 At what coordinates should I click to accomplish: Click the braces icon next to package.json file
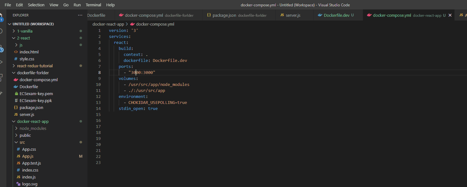click(16, 107)
